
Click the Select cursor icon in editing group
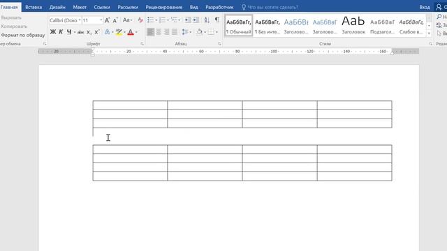pyautogui.click(x=439, y=33)
